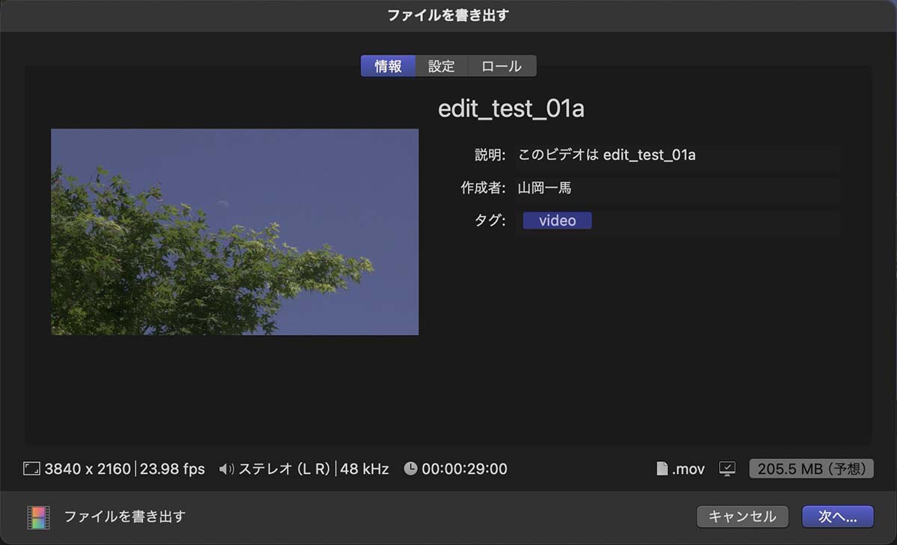Click the filmstrip export destination icon
This screenshot has width=897, height=545.
[x=38, y=517]
